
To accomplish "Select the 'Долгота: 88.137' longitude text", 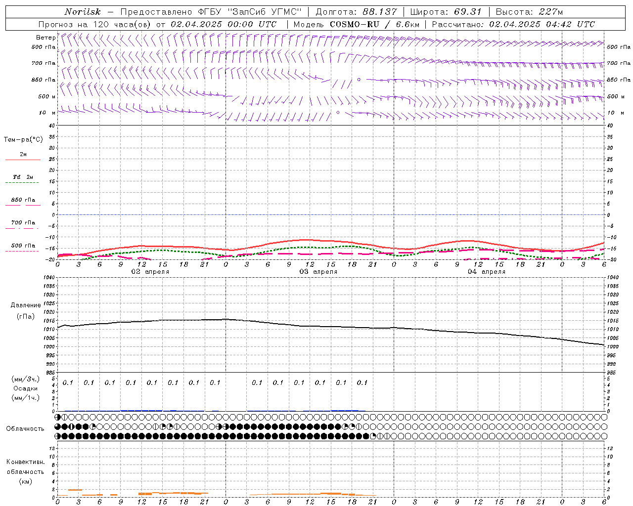I will click(356, 12).
